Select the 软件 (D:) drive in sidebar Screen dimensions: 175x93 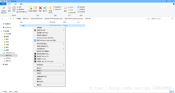pyautogui.click(x=9, y=55)
